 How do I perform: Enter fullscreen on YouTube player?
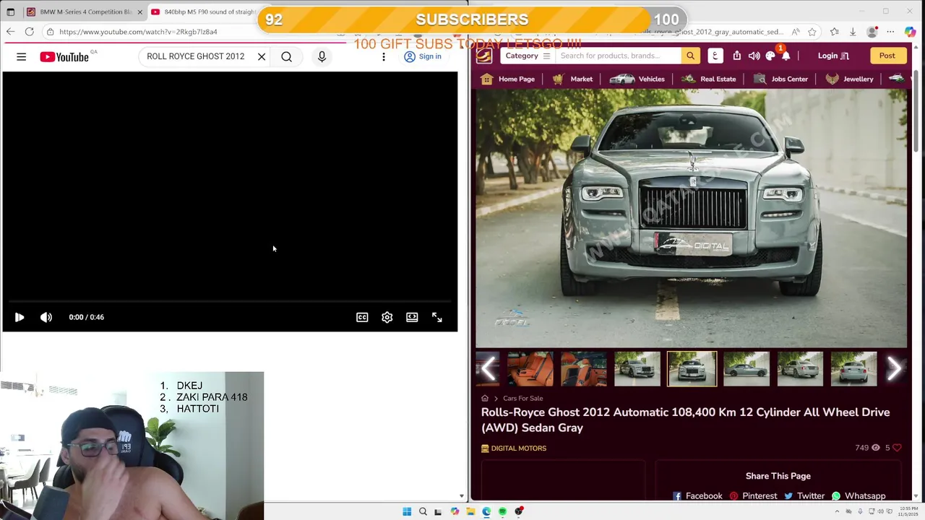(x=437, y=317)
